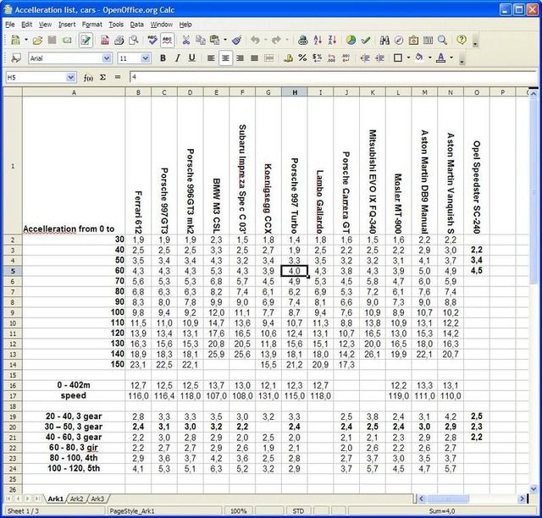
Task: Select the Format Paintbrush icon
Action: pyautogui.click(x=237, y=41)
